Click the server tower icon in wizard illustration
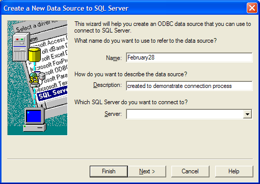This screenshot has width=260, height=184. 21,47
